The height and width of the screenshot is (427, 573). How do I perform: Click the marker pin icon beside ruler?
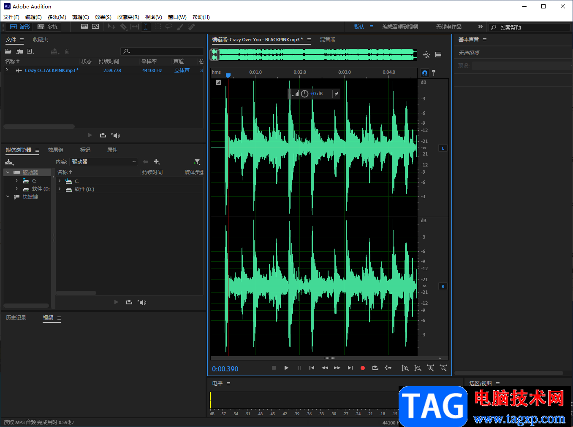click(x=434, y=73)
